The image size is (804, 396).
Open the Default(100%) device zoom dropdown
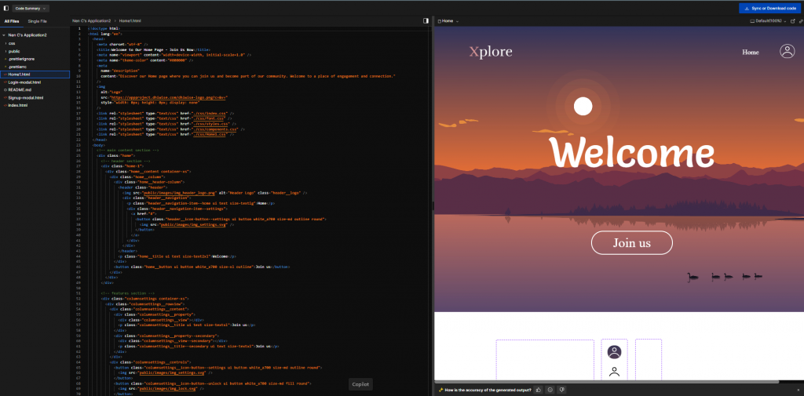tap(769, 21)
